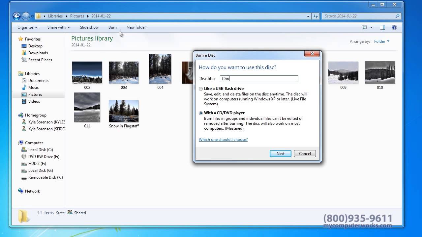The width and height of the screenshot is (422, 237).
Task: Click Next in Burn a Disc dialog
Action: [x=281, y=153]
